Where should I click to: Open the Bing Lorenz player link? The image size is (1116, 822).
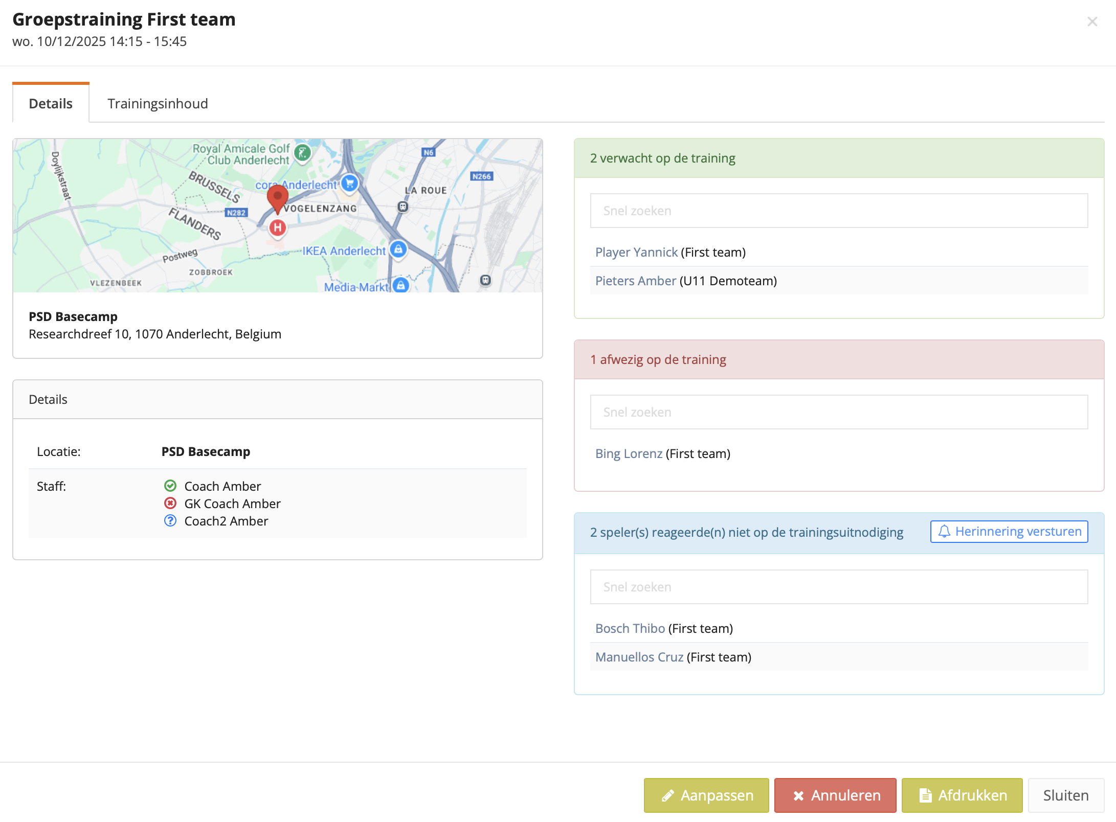coord(629,453)
